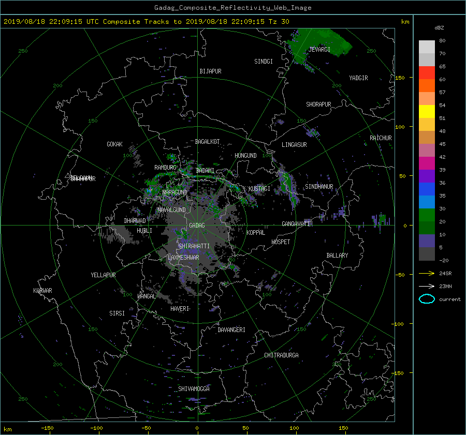Click the 100 km tick on bottom axis

(294, 428)
